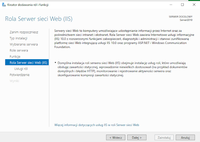
Task: Click the Server2019 target server name
Action: click(186, 20)
